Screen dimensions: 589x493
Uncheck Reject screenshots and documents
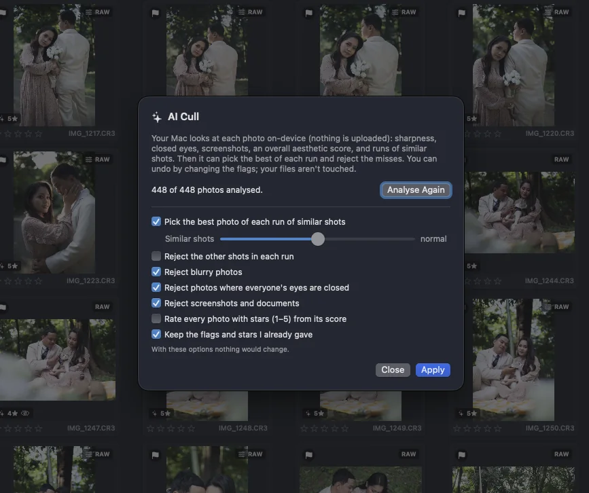(x=156, y=303)
